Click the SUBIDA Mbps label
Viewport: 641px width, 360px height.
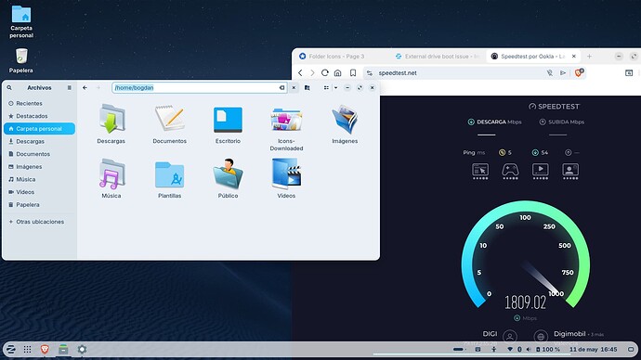coord(562,122)
